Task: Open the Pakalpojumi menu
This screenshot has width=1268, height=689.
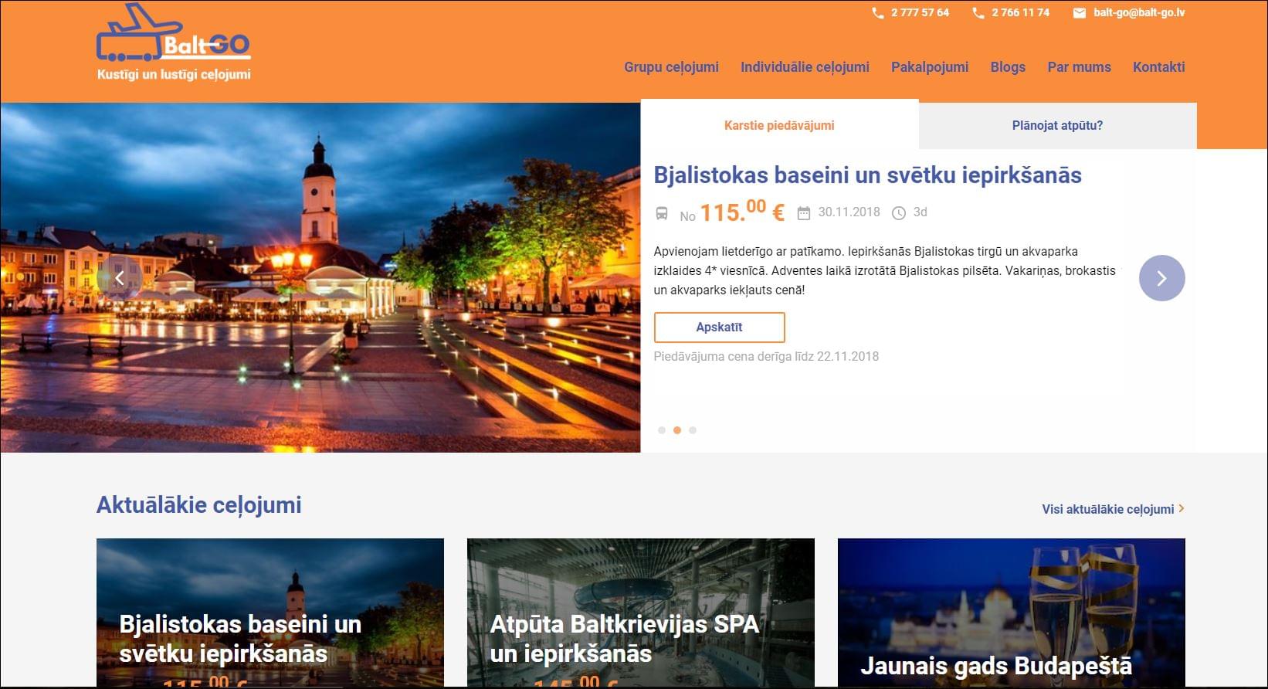Action: [930, 67]
